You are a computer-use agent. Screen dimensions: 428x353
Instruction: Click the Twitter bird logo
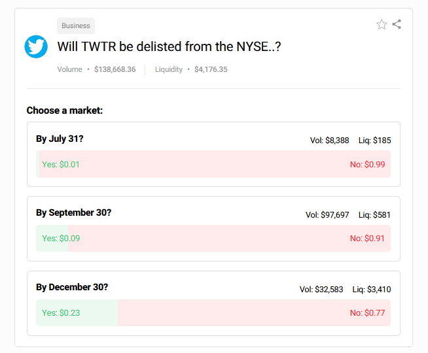point(36,46)
